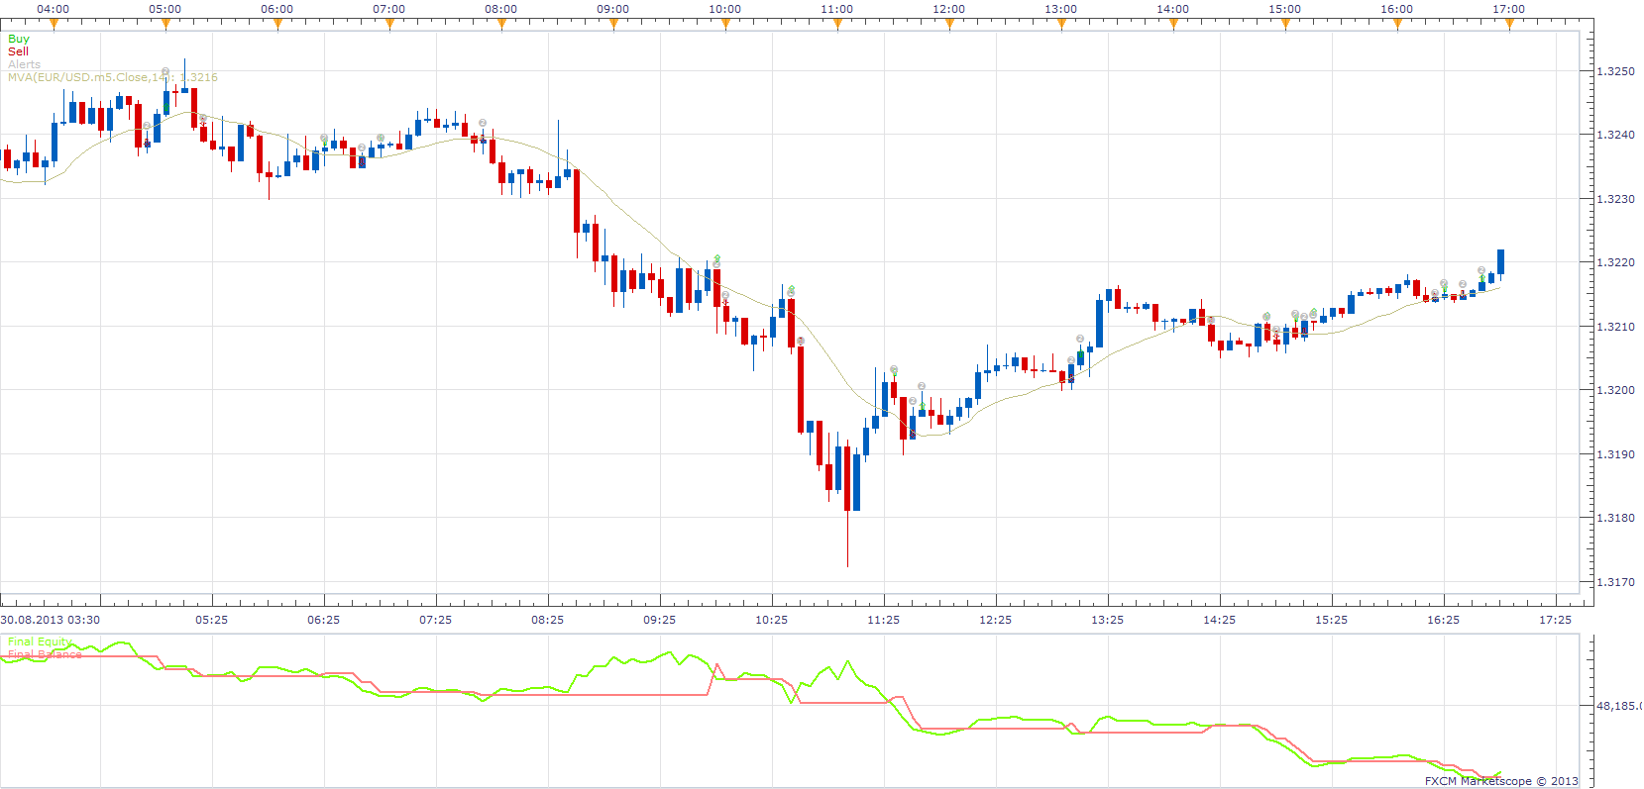
Task: Click 16:25 on the lower time axis
Action: click(x=1443, y=620)
